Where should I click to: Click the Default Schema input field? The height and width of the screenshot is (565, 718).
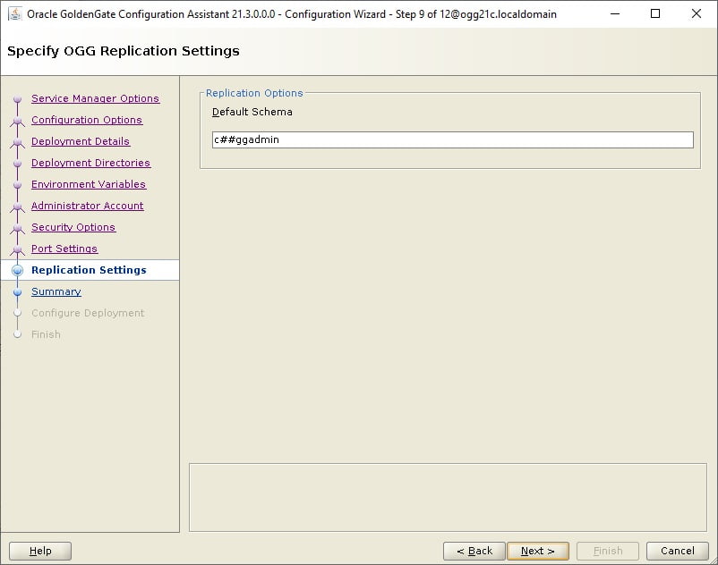(453, 139)
